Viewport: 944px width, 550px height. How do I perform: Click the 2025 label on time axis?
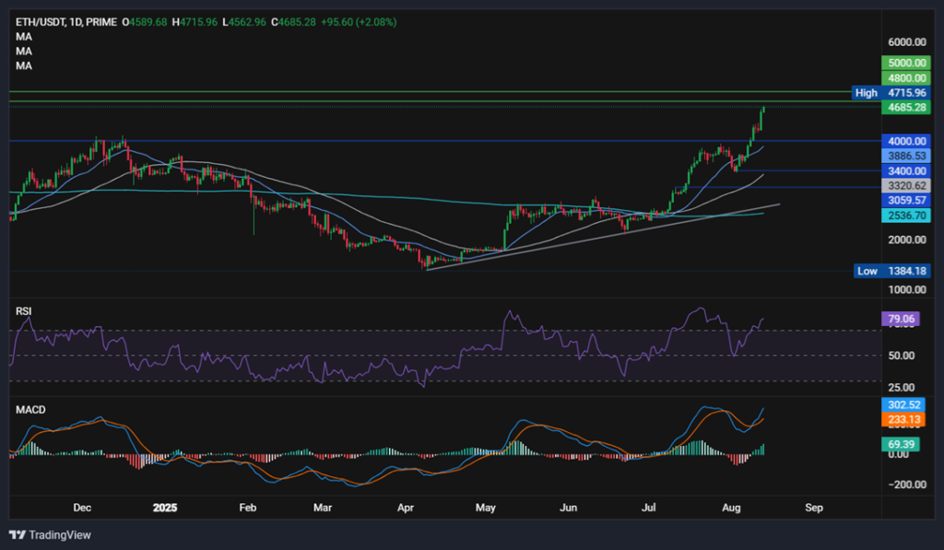pyautogui.click(x=165, y=508)
